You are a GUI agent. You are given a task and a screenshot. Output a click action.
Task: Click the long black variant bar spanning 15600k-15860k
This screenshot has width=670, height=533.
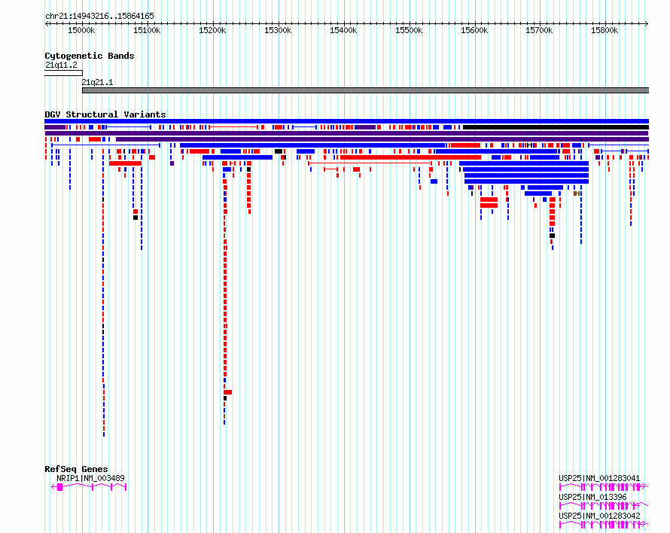coord(556,127)
